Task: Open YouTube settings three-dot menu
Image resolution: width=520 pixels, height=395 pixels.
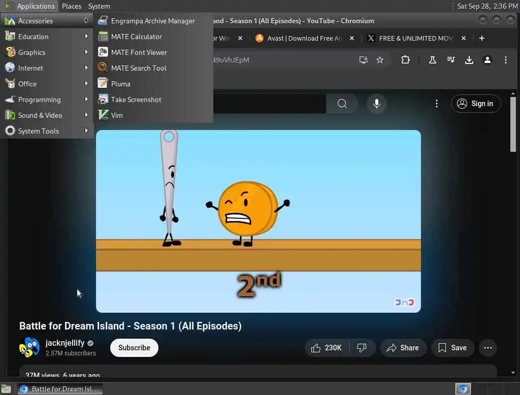Action: 436,104
